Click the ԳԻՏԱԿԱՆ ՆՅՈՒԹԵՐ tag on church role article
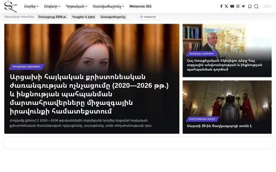This screenshot has height=172, width=276. tap(202, 54)
